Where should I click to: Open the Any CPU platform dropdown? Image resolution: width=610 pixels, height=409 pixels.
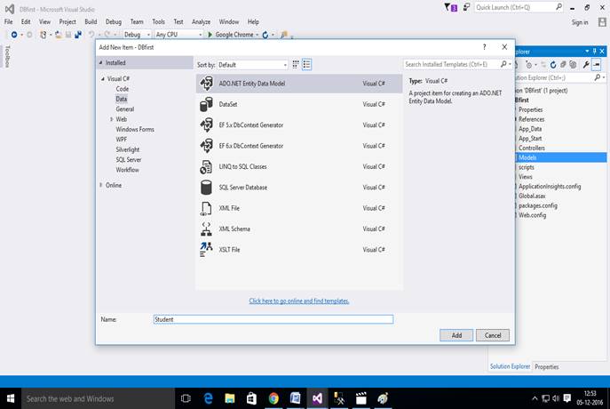178,35
